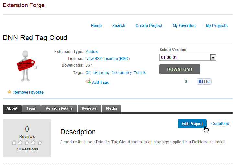Open the Media tab
The width and height of the screenshot is (238, 167).
[x=111, y=108]
